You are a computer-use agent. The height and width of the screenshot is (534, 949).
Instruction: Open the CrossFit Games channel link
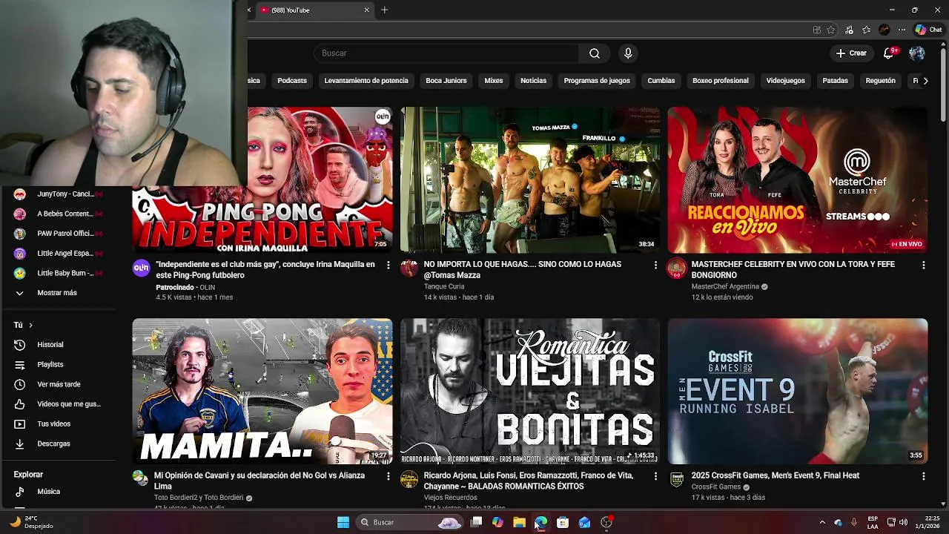[715, 487]
